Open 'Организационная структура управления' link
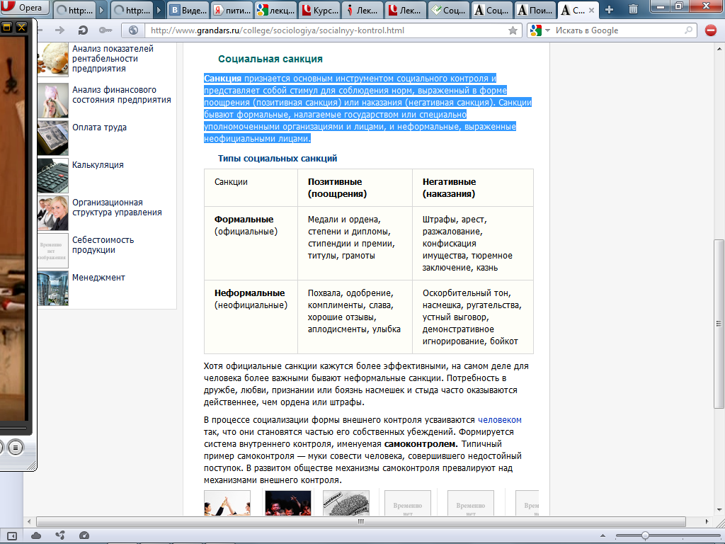The height and width of the screenshot is (544, 725). coord(117,208)
